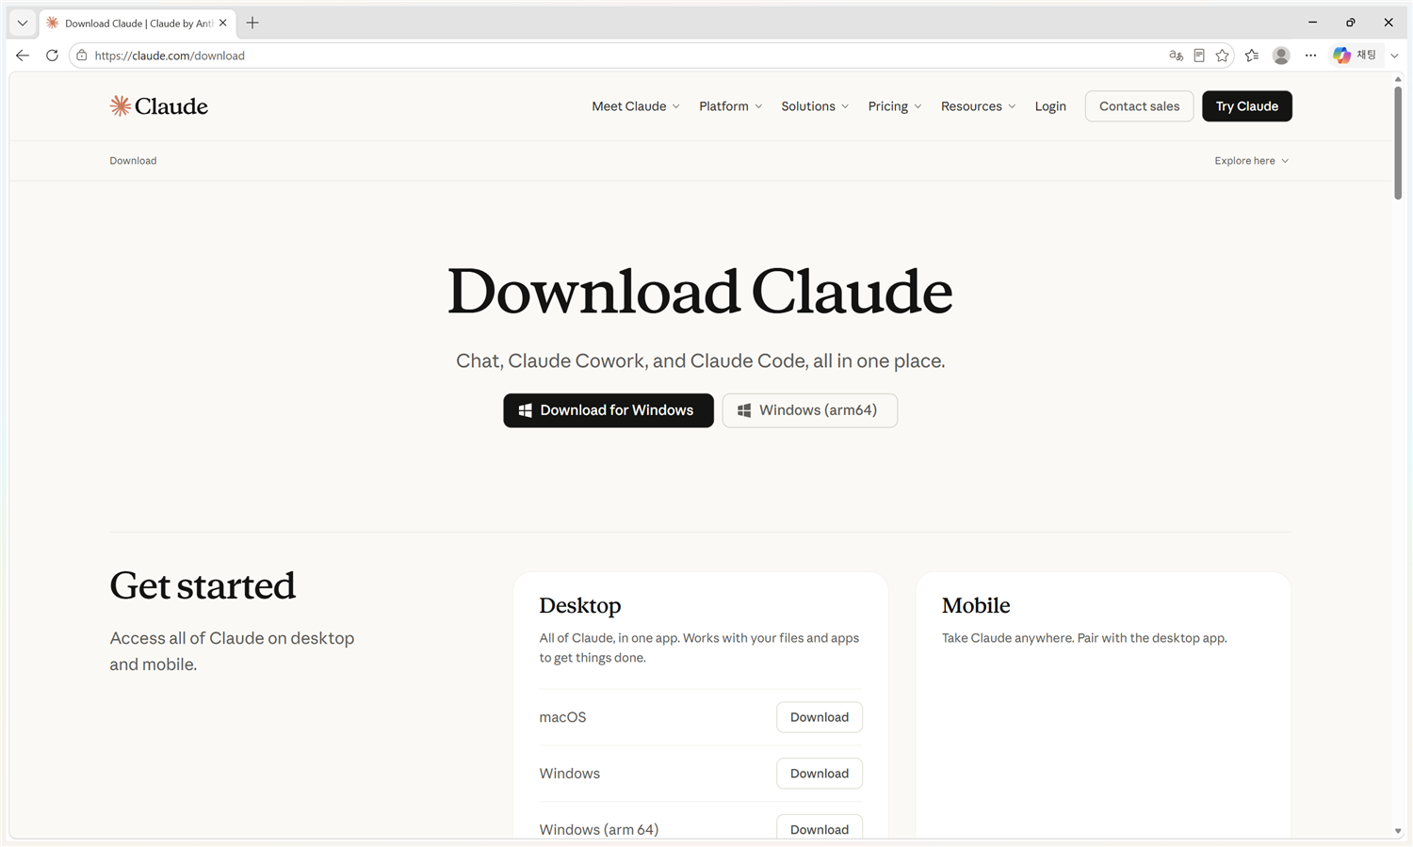
Task: Click the scrollbar down arrow
Action: coord(1398,832)
